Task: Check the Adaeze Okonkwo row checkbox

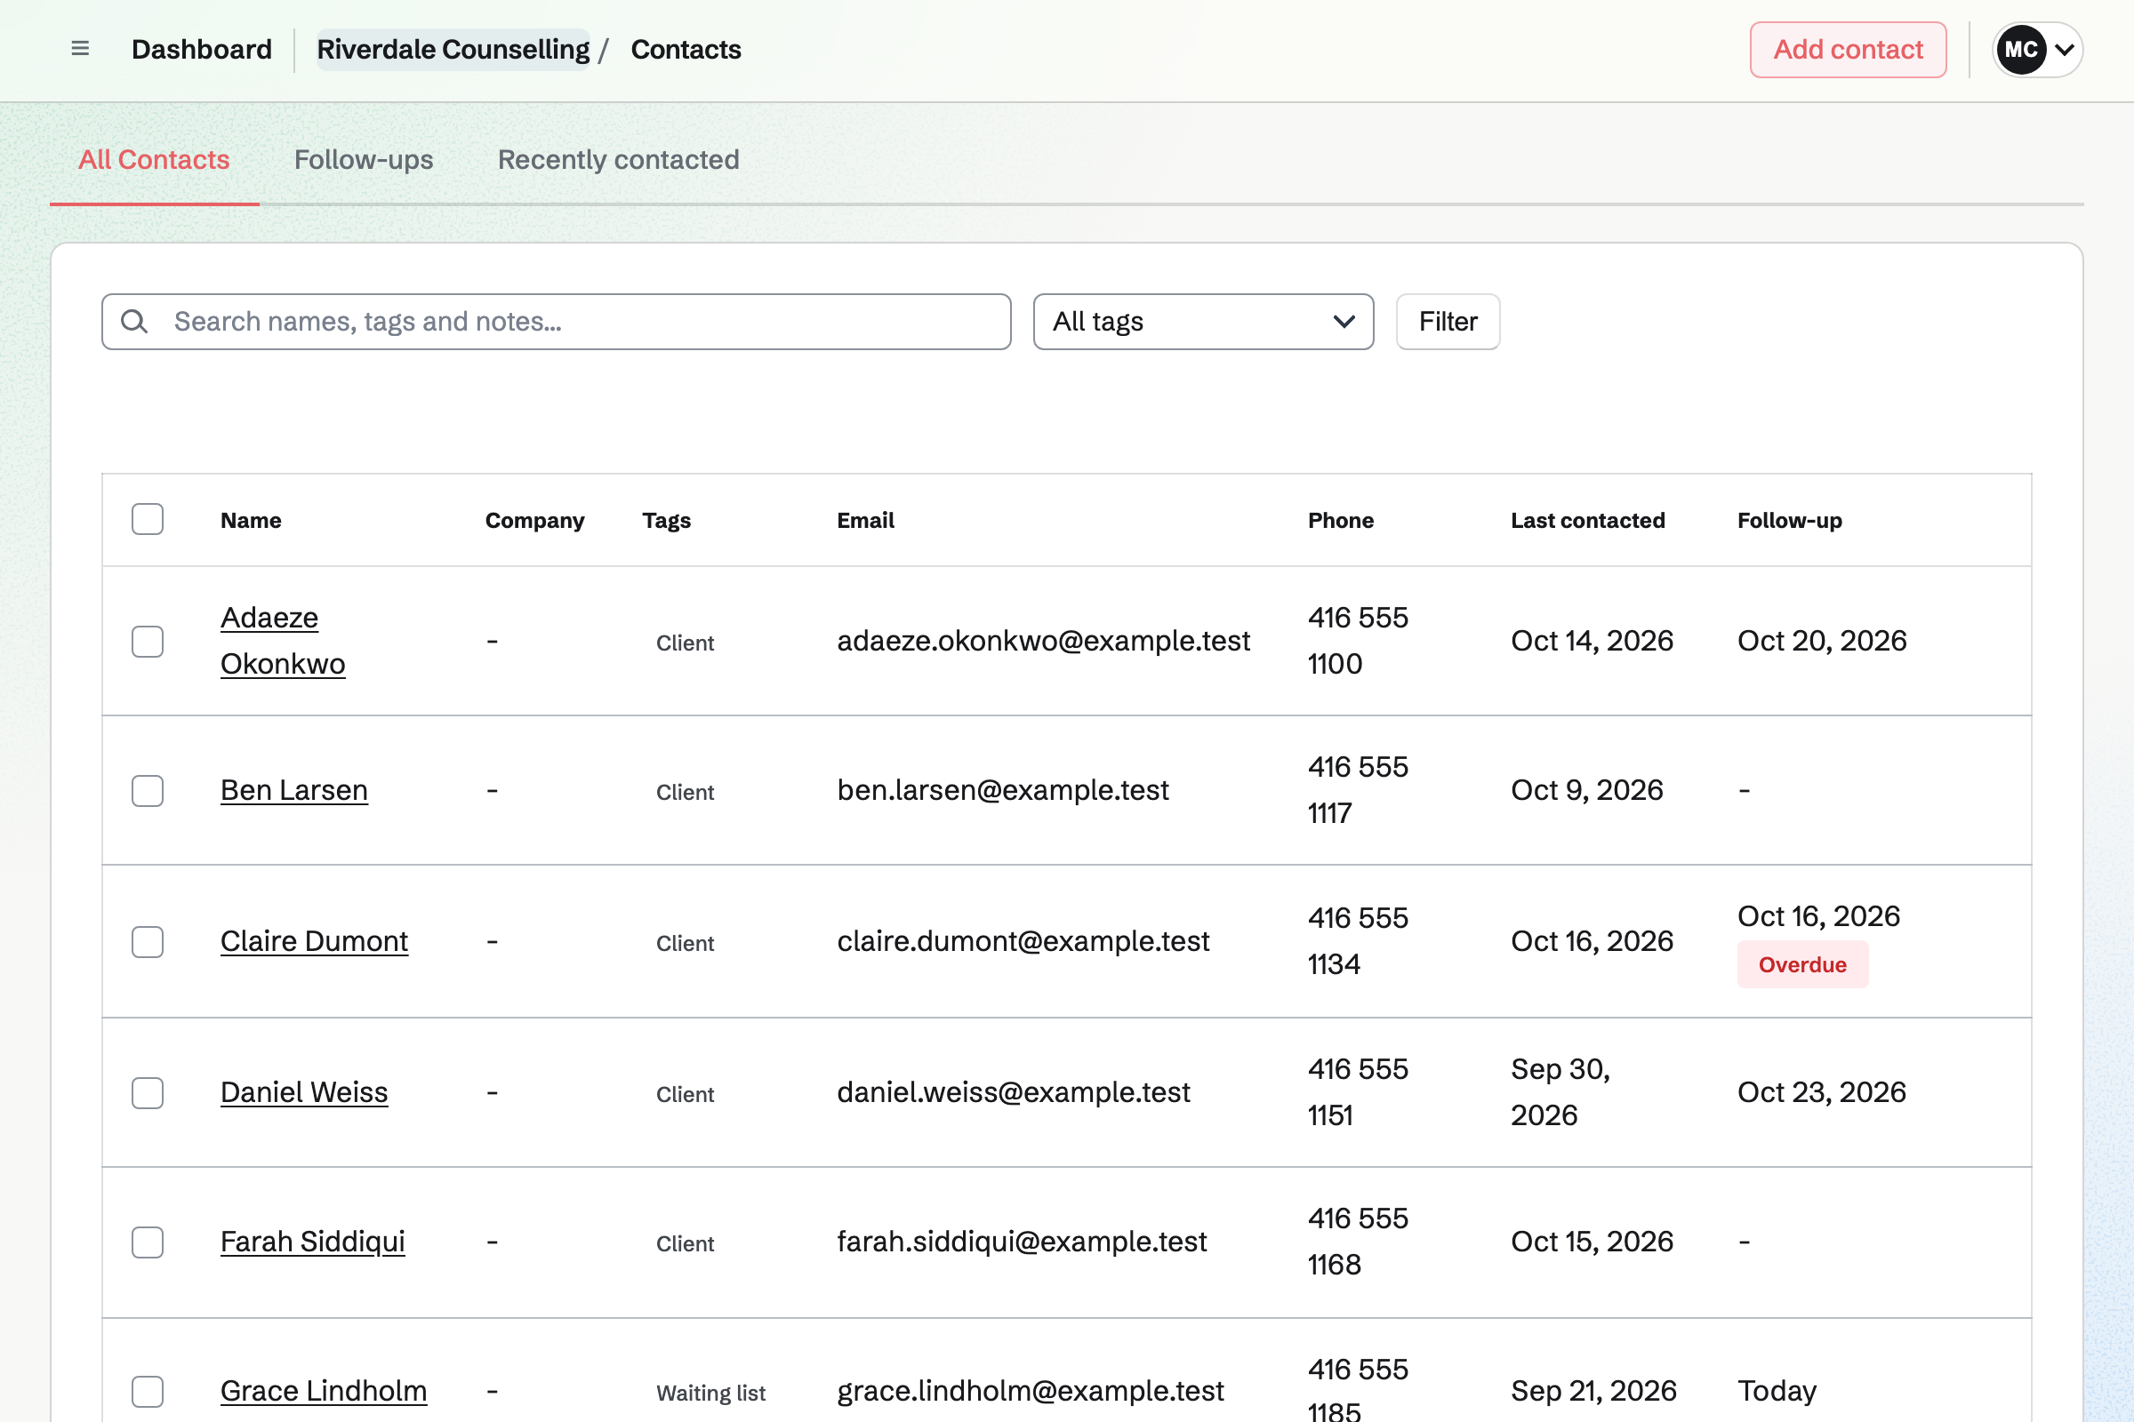Action: (x=148, y=641)
